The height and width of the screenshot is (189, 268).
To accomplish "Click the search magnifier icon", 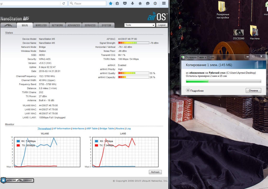I will pyautogui.click(x=72, y=3).
